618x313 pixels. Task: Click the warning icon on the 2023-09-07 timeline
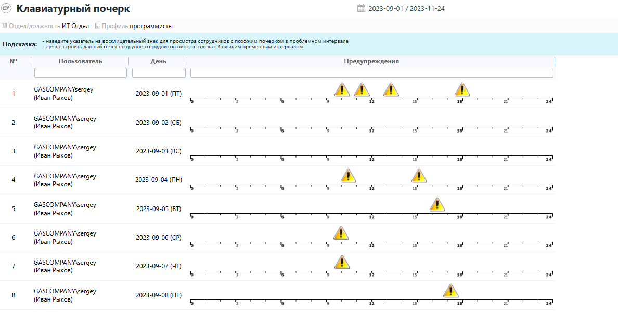pos(342,262)
